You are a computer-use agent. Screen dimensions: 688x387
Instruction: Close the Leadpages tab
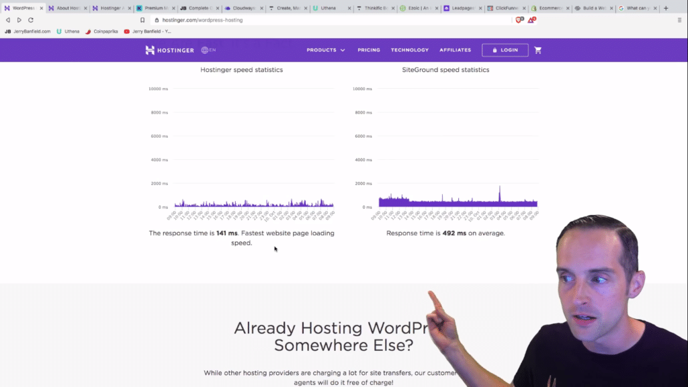tap(480, 8)
